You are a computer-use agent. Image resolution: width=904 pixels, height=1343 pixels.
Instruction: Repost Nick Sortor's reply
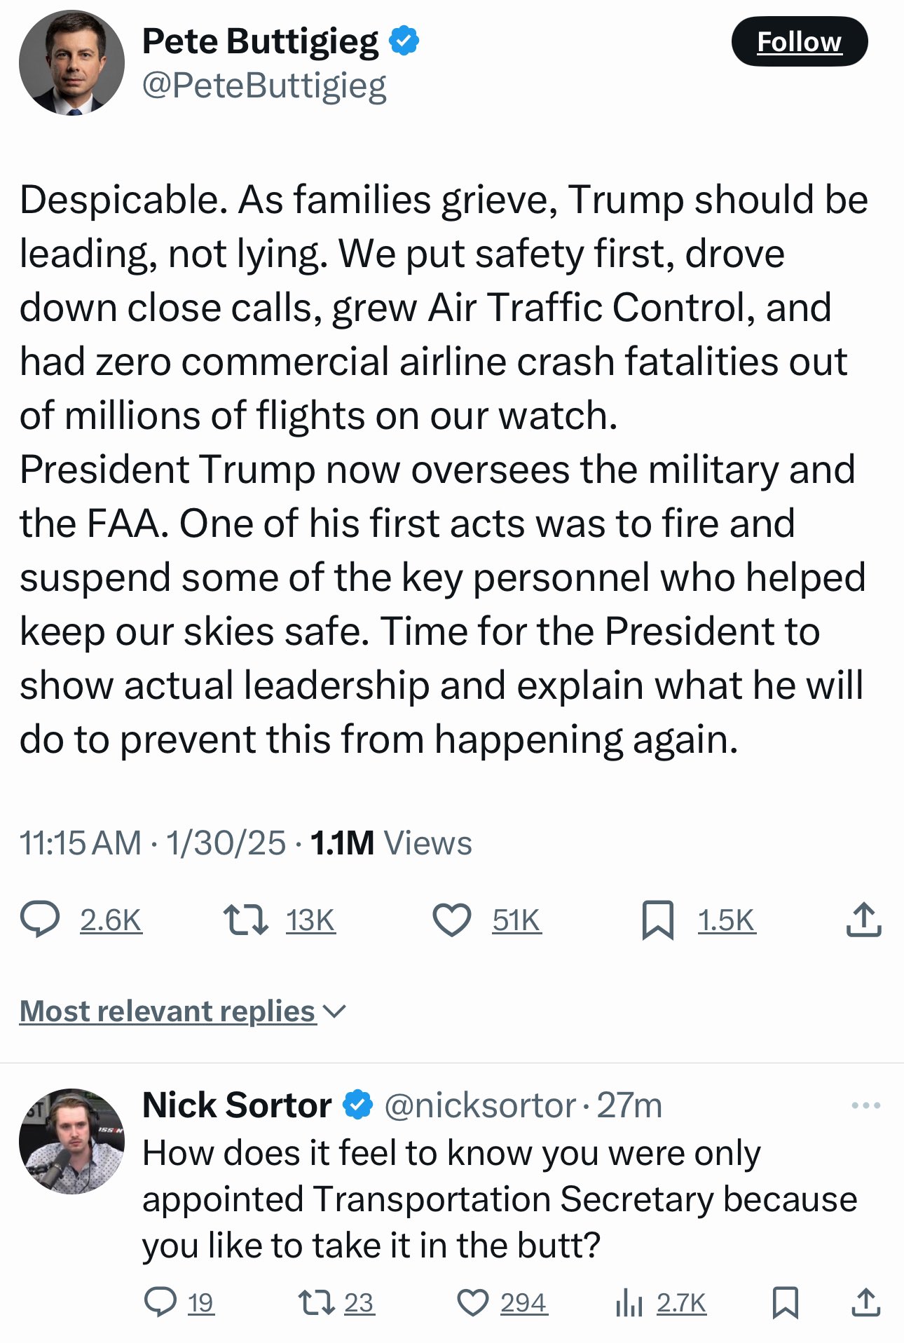[x=316, y=1302]
